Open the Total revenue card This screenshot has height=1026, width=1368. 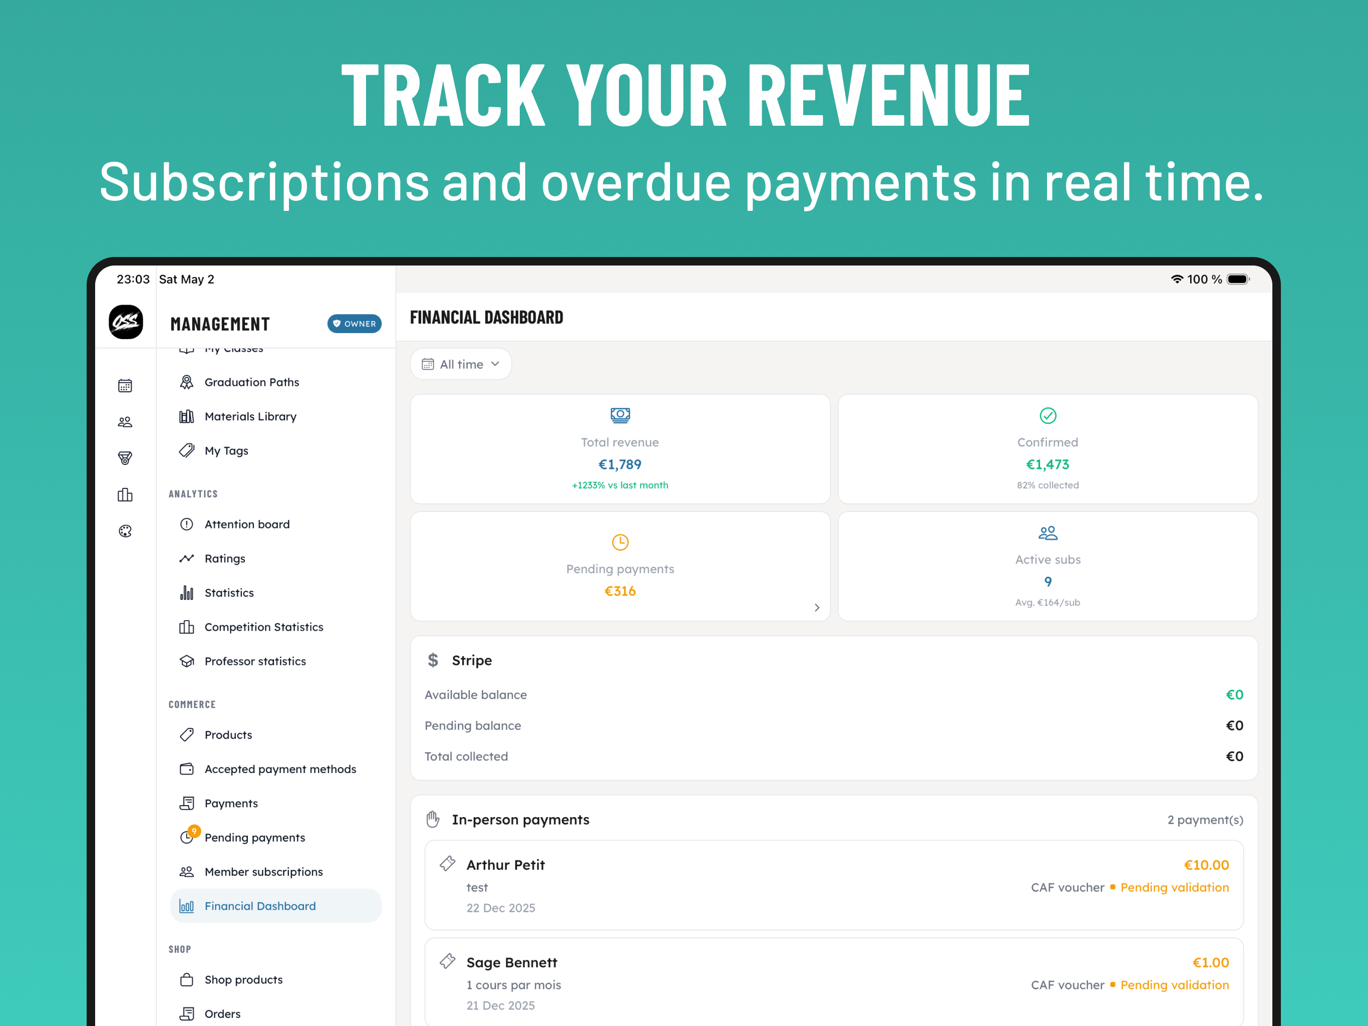click(x=620, y=449)
